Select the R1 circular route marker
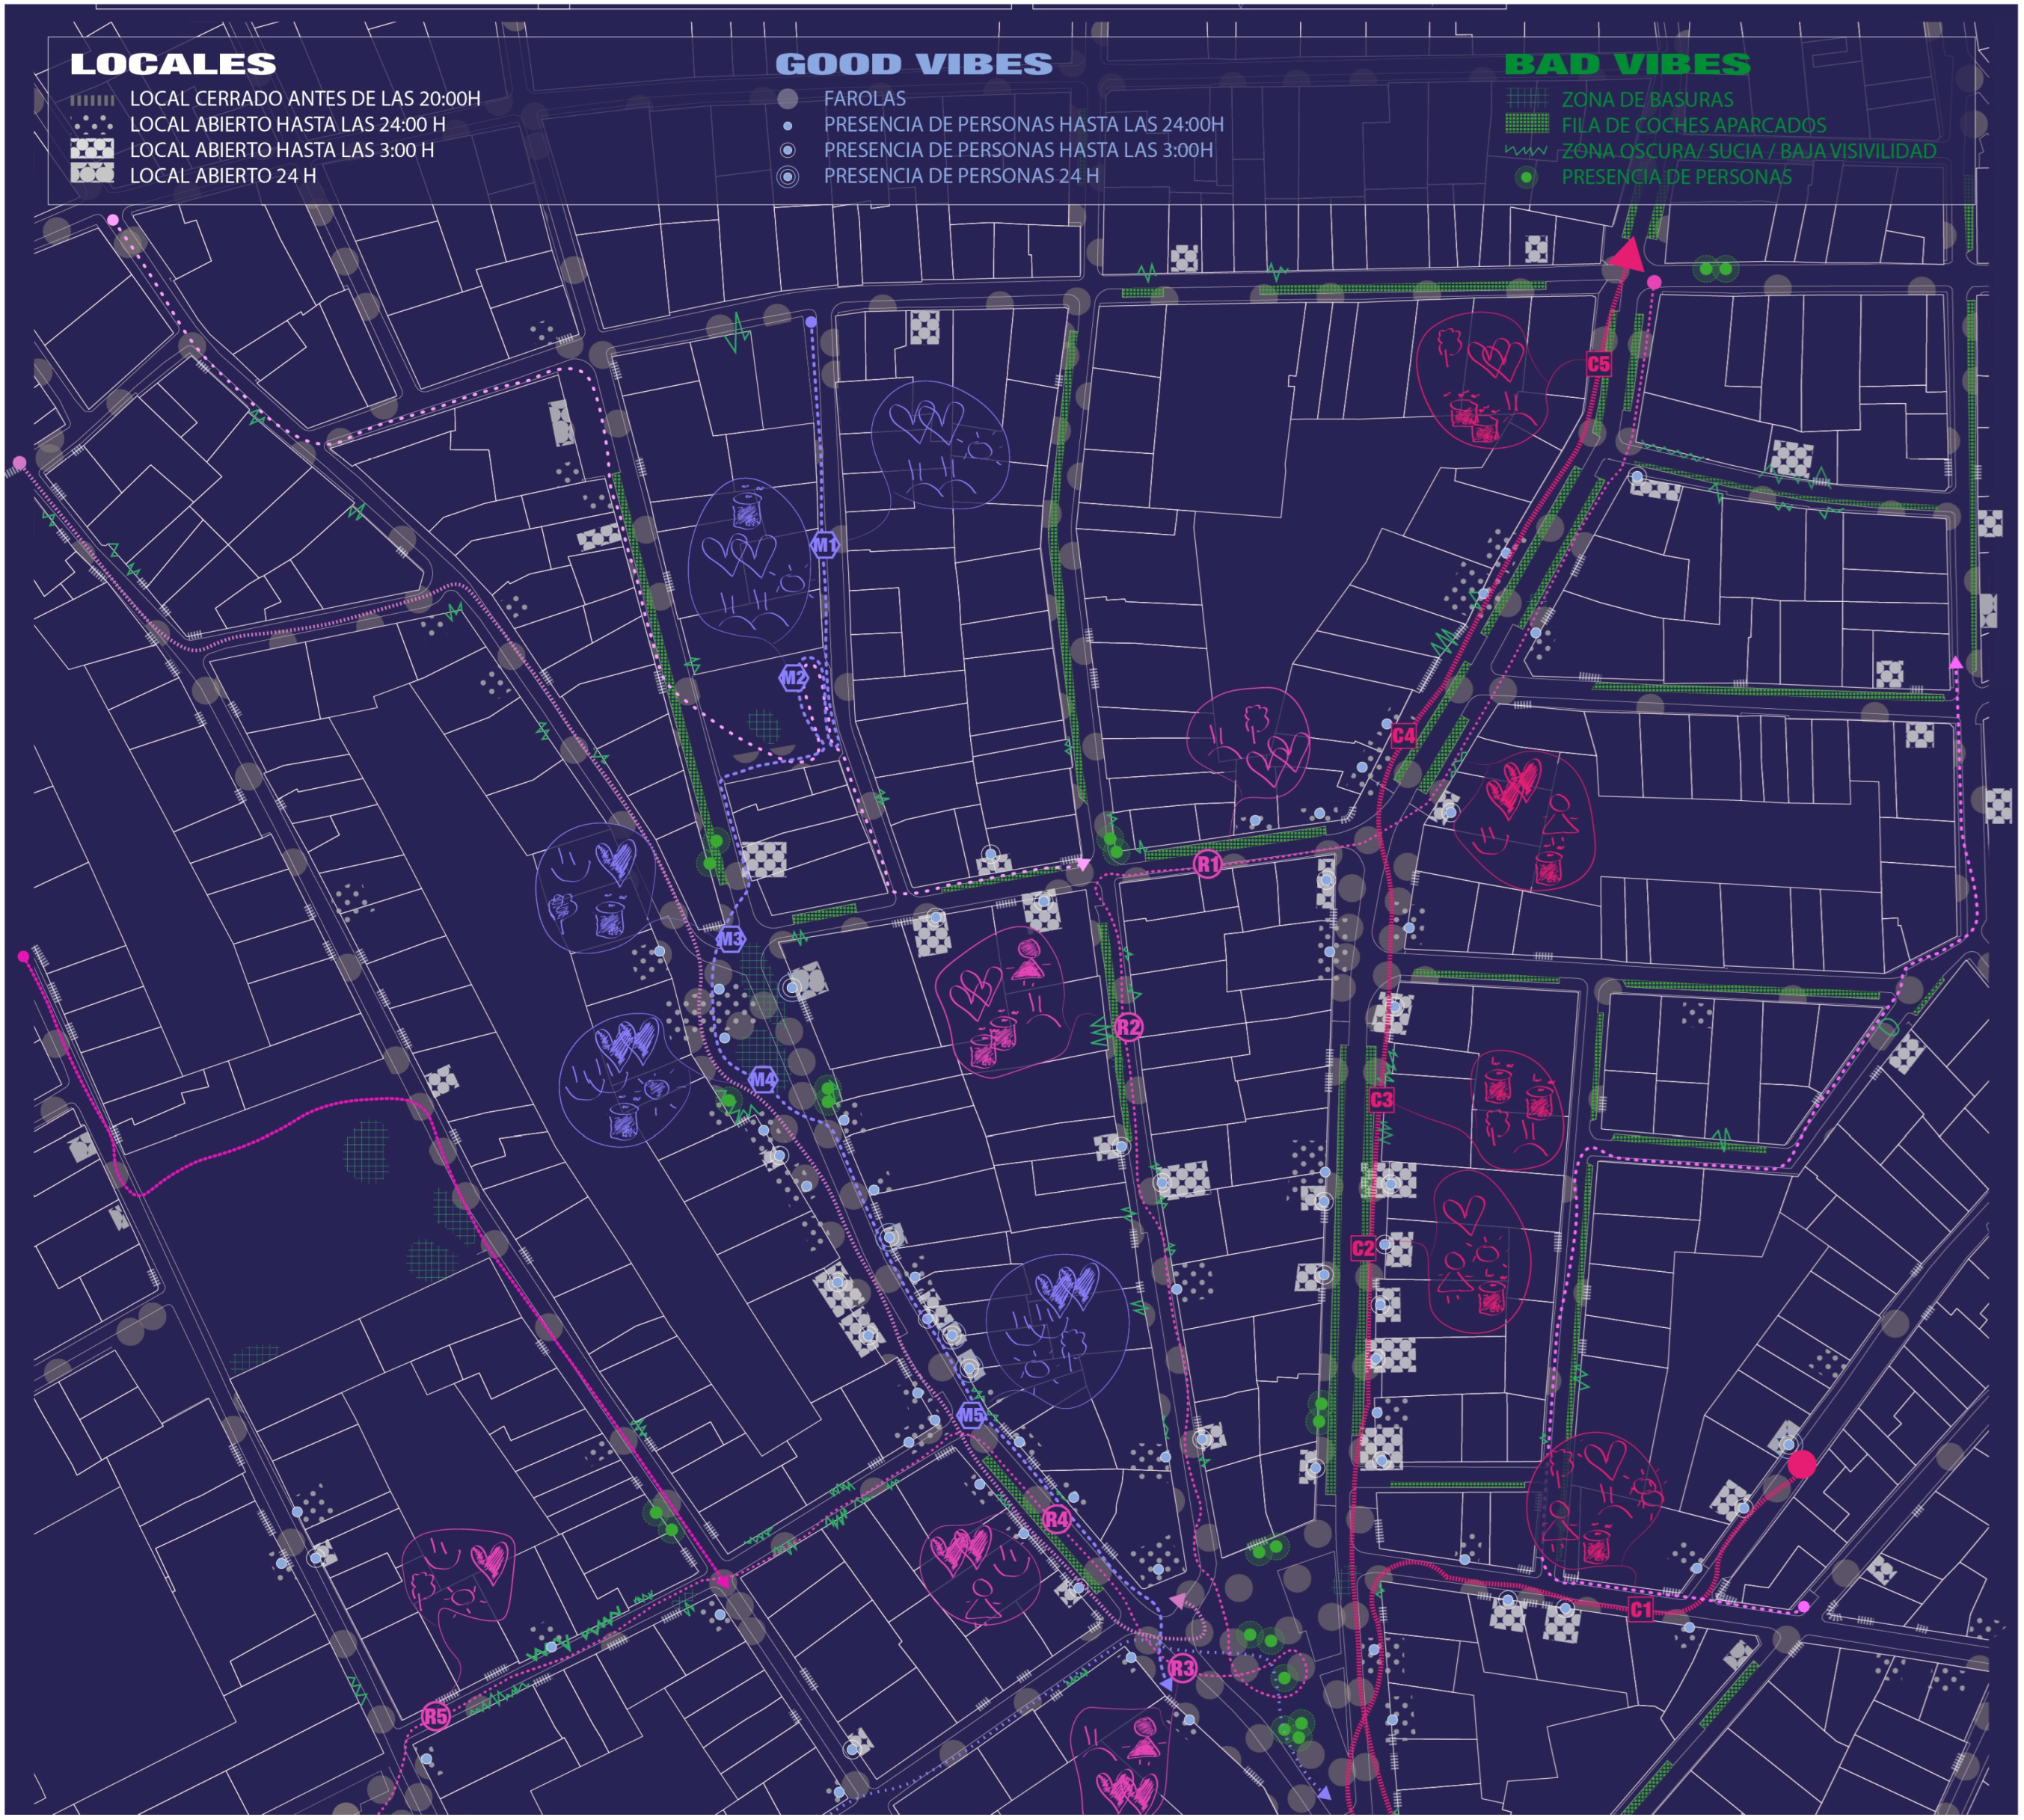Image resolution: width=2024 pixels, height=1820 pixels. 1208,864
